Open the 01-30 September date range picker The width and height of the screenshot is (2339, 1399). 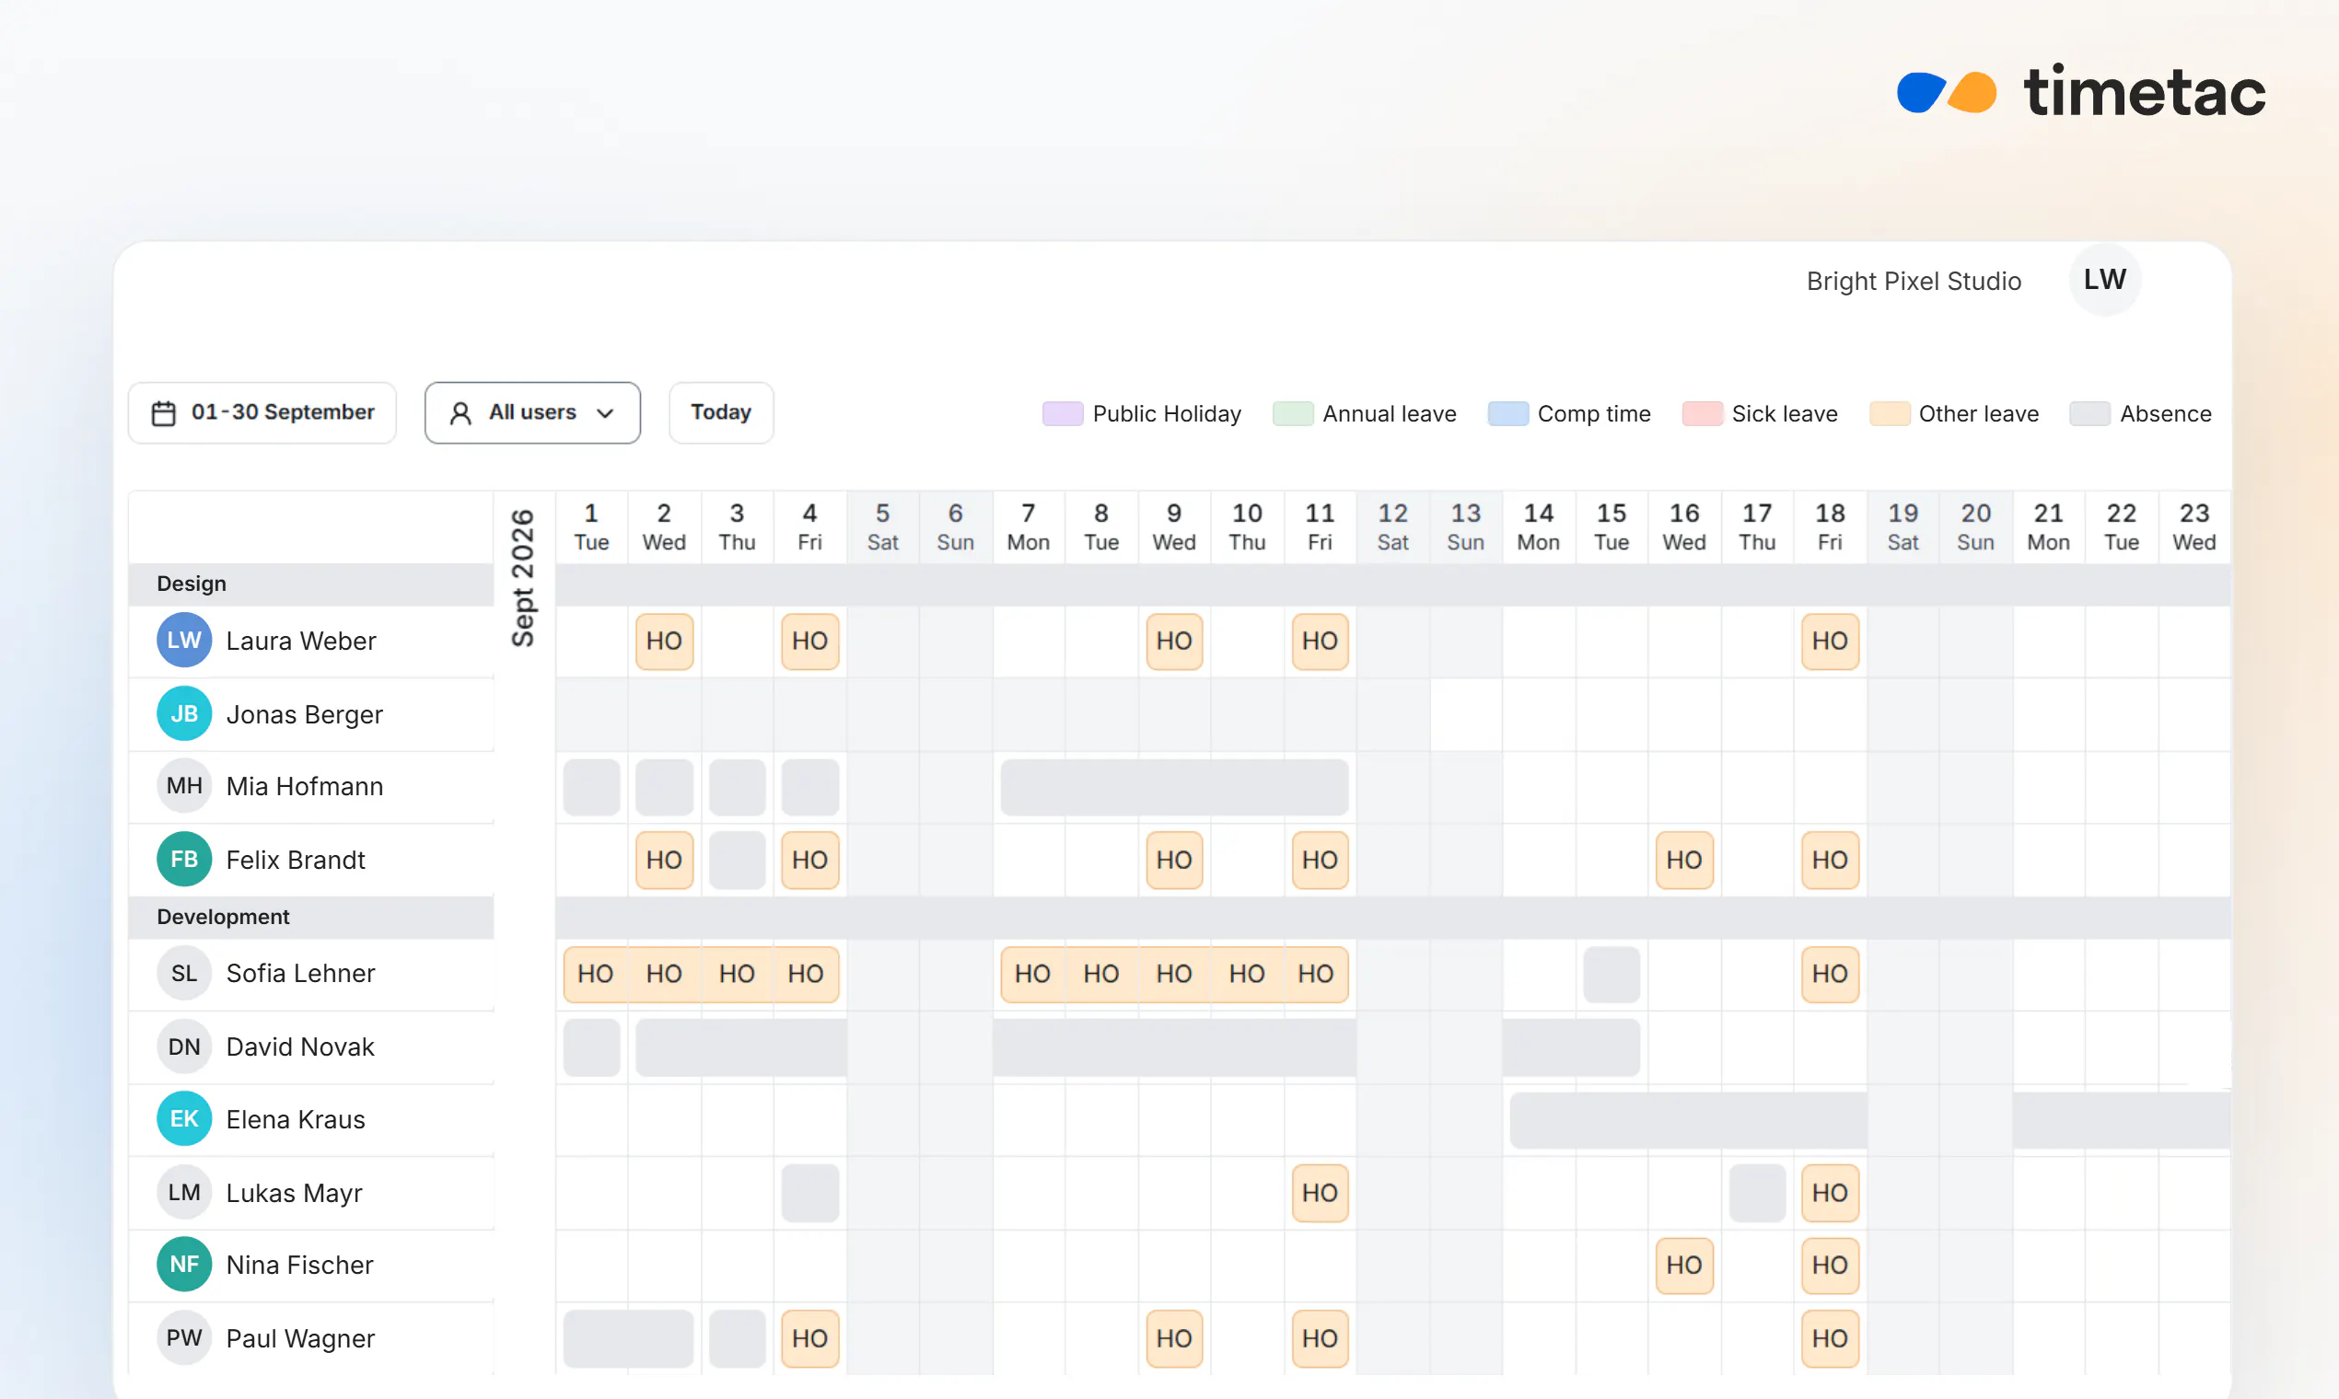[x=262, y=413]
